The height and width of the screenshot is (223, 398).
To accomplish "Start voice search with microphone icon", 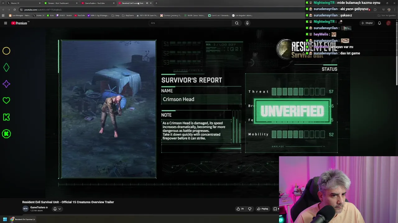I will point(247,23).
